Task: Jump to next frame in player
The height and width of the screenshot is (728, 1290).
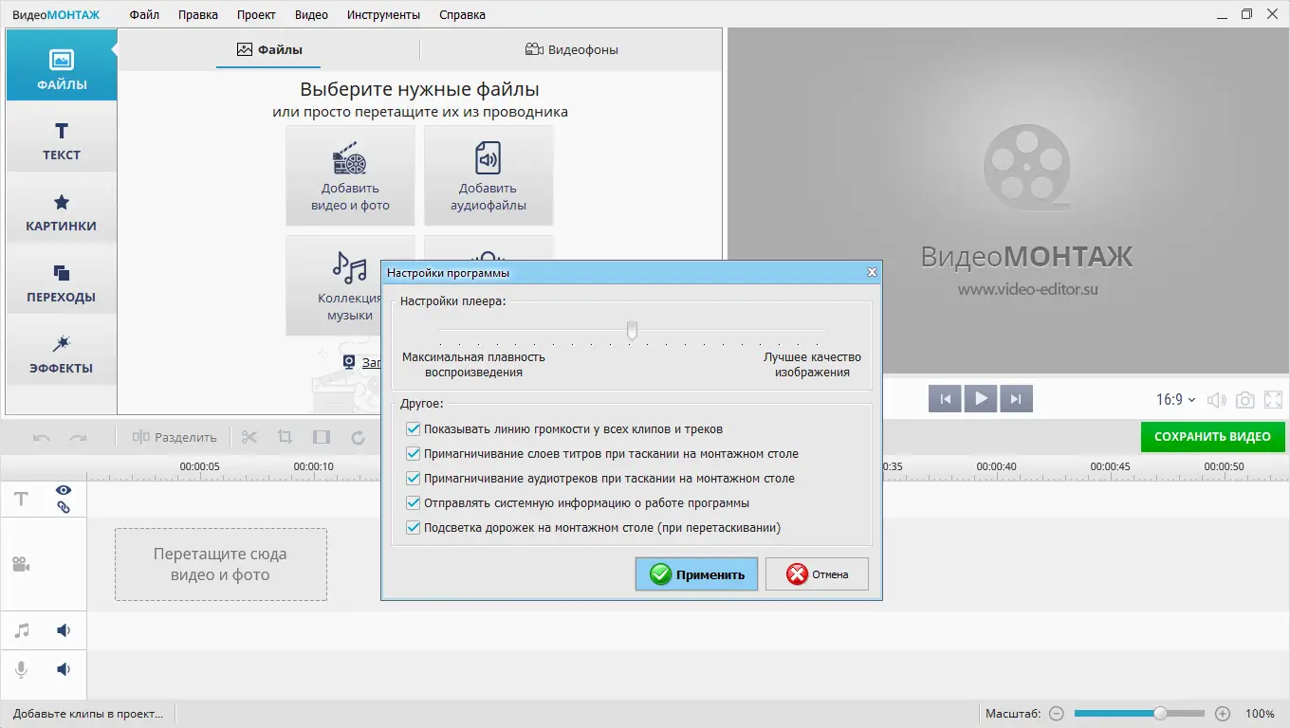Action: click(x=1016, y=399)
